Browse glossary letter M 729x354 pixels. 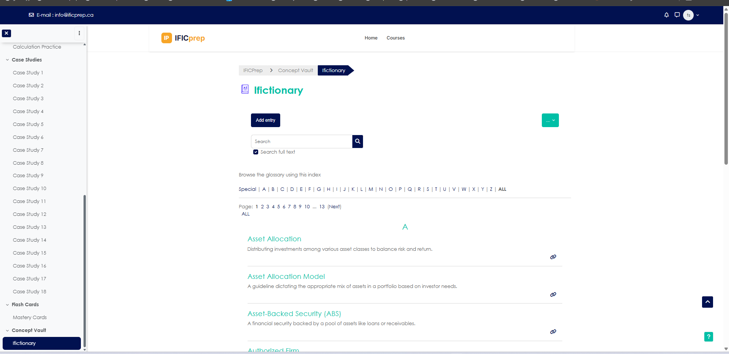371,189
